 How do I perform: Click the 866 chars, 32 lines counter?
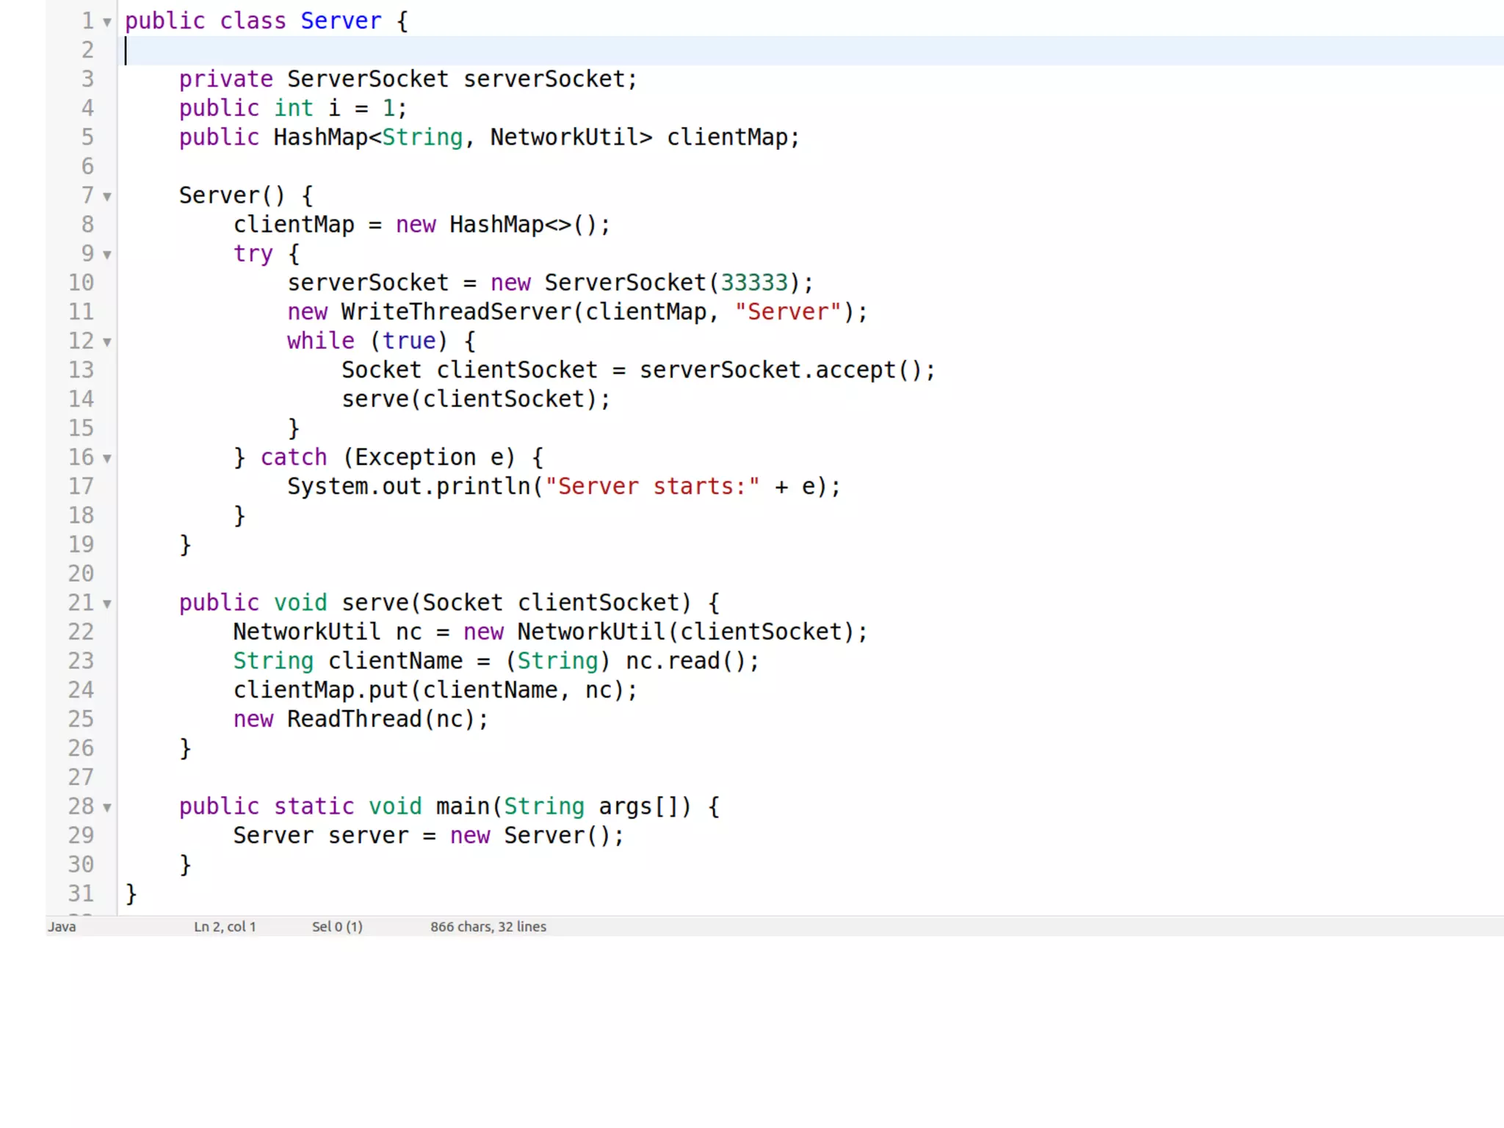tap(488, 927)
